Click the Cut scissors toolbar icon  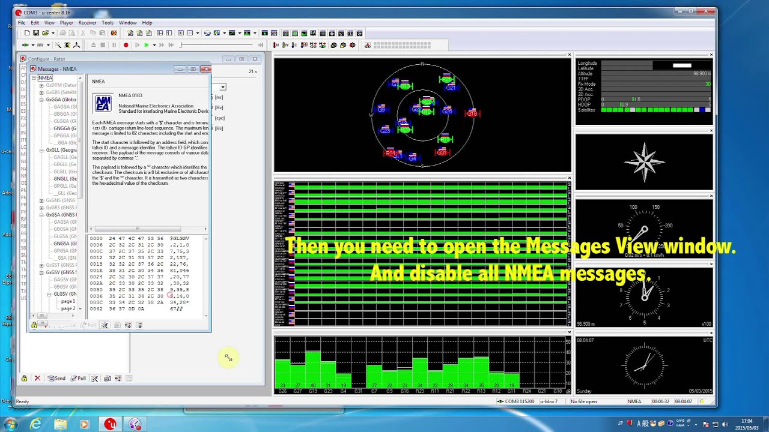pos(83,33)
